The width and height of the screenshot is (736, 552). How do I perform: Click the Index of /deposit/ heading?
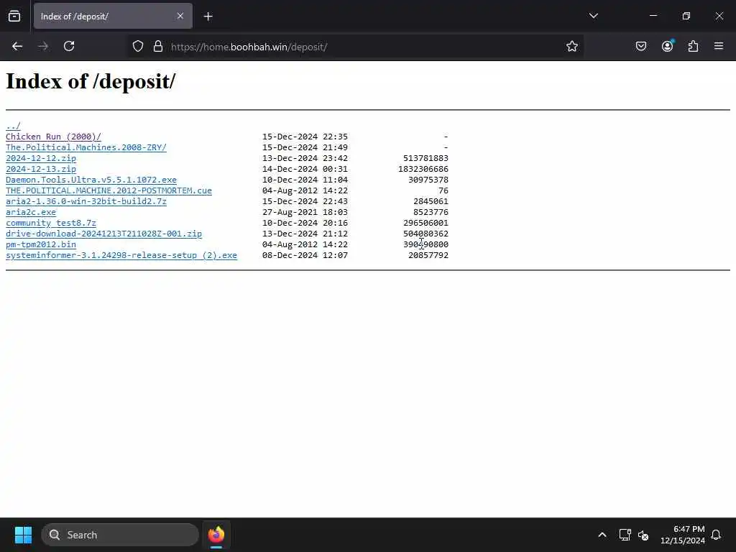[91, 81]
